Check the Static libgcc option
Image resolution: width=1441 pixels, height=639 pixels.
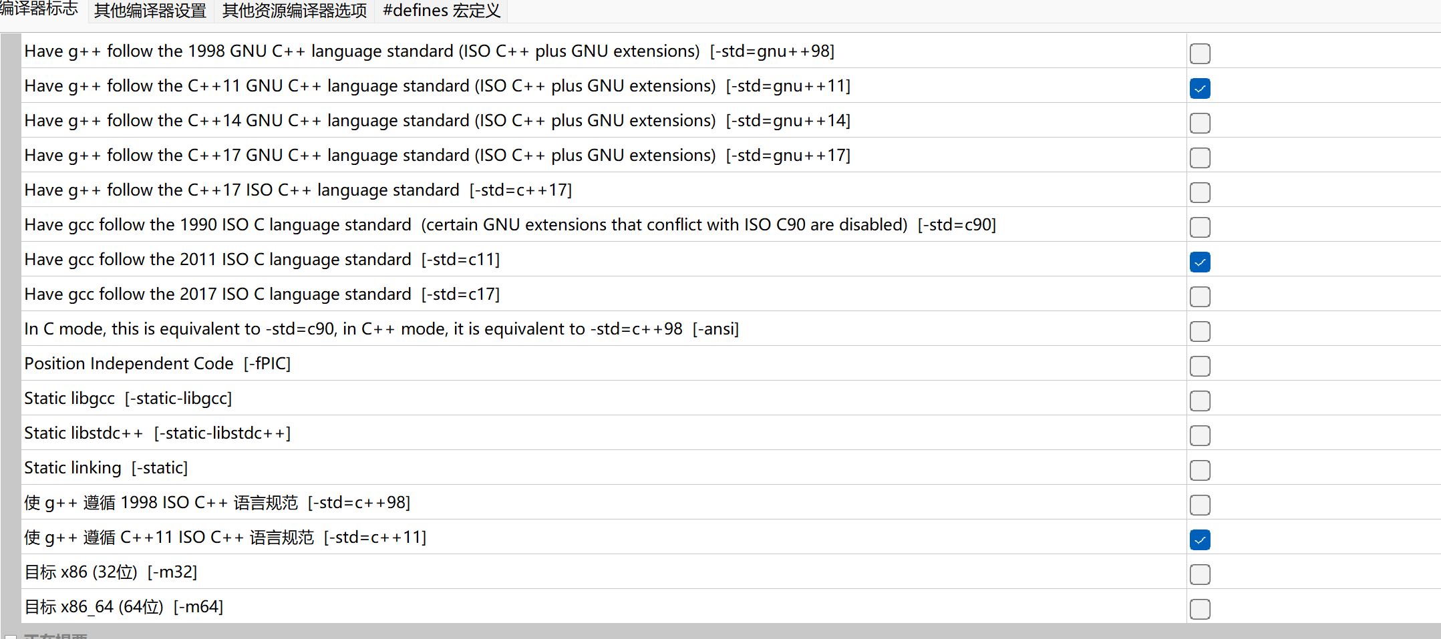tap(1200, 401)
